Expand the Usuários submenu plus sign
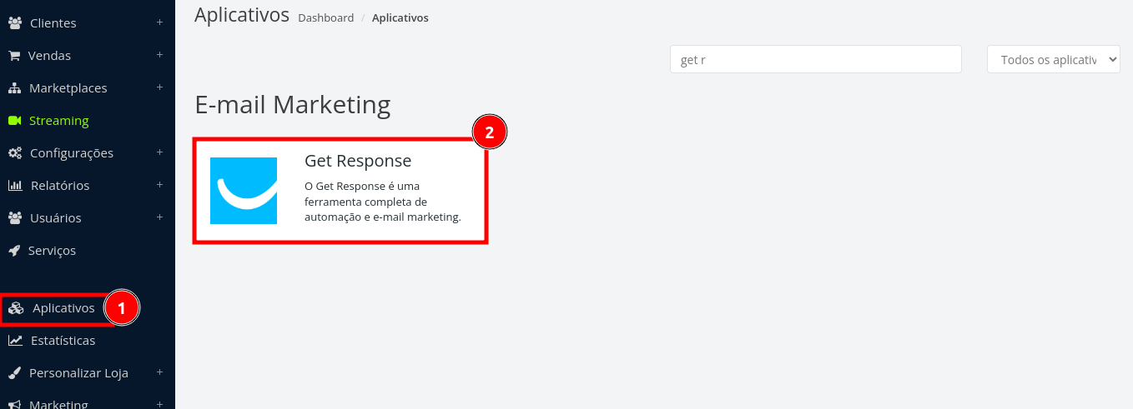 pos(159,217)
